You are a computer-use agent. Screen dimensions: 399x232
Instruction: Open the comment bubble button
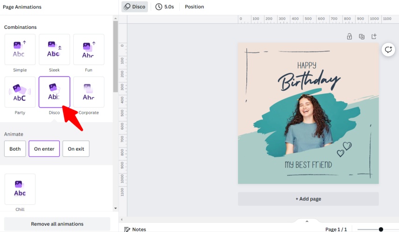tap(388, 50)
